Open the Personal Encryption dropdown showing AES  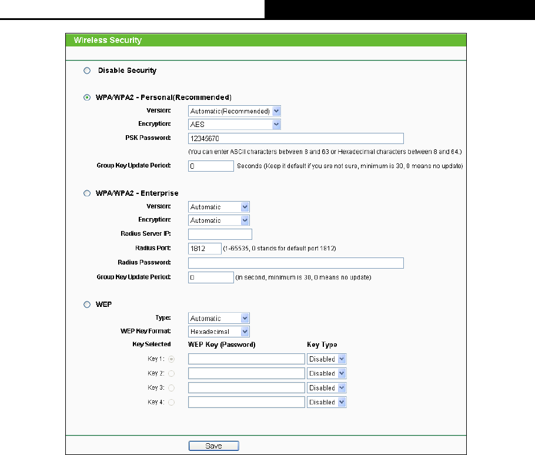235,125
